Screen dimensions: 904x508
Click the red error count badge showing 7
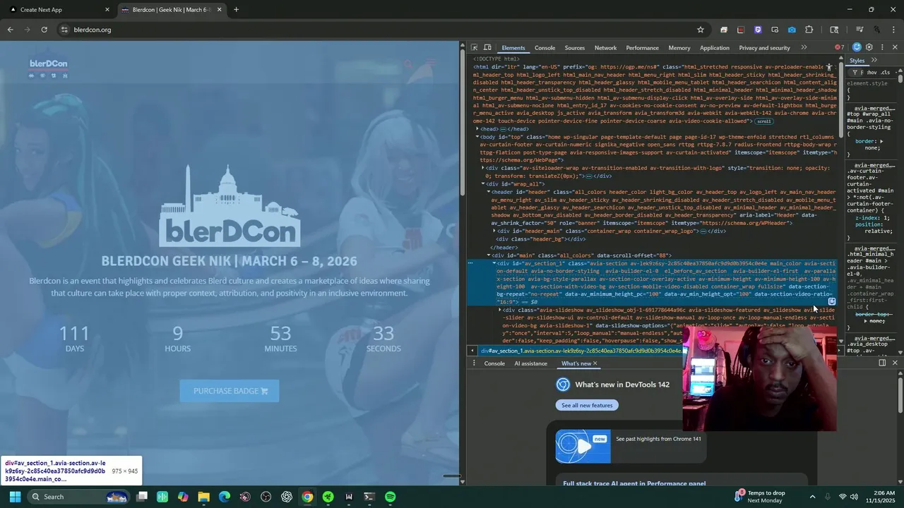coord(840,47)
